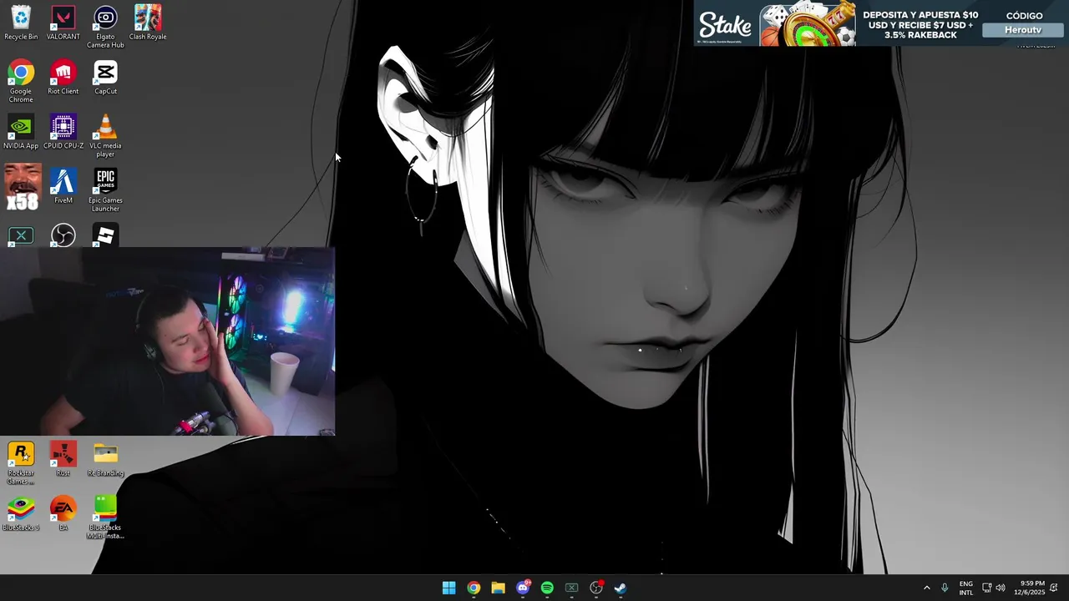Open the Re Branding folder
This screenshot has height=601, width=1069.
(105, 459)
